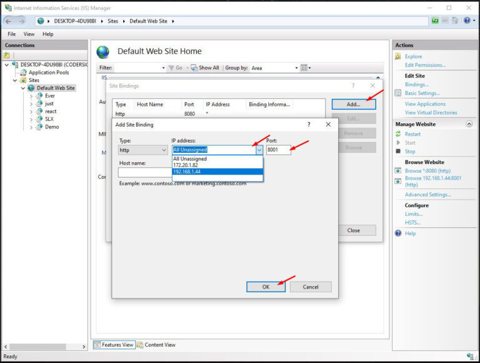Click the Back navigation arrow
This screenshot has height=363, width=480.
coord(9,21)
